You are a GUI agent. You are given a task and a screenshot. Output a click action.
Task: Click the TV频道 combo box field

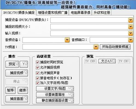pos(60,47)
